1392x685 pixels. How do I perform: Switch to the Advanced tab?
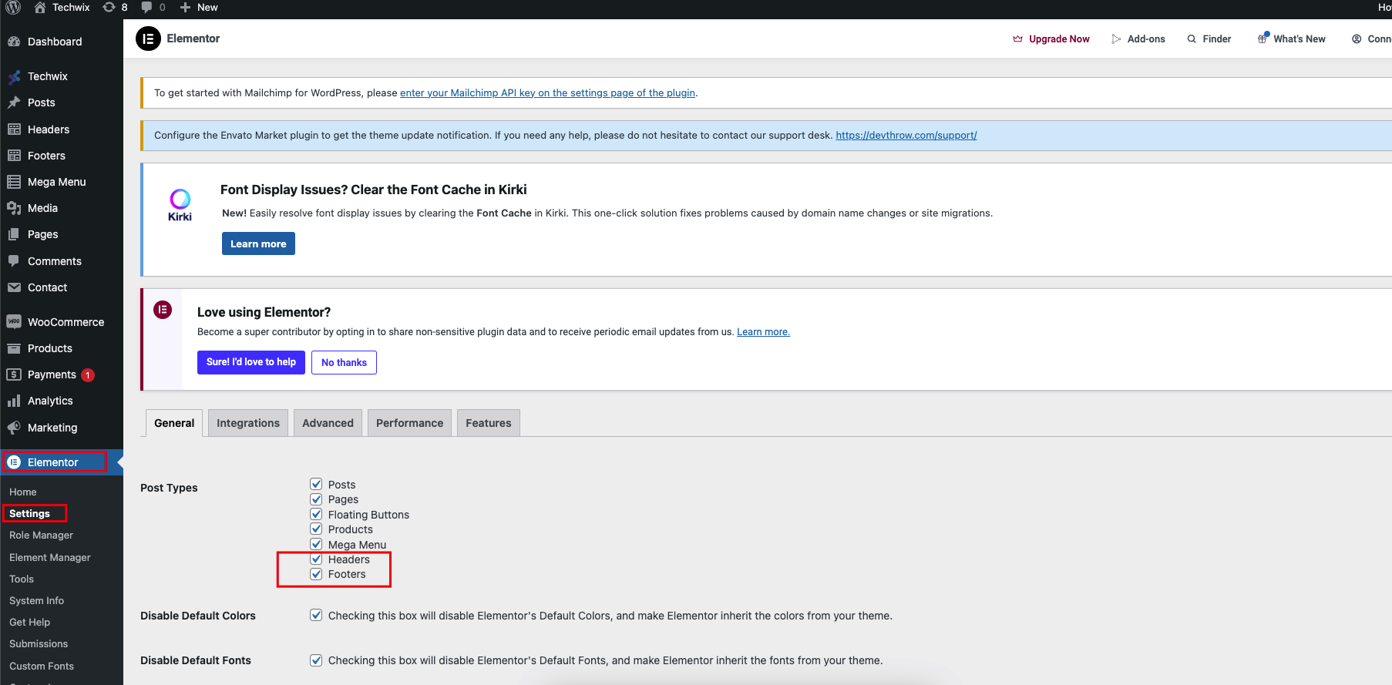(328, 423)
